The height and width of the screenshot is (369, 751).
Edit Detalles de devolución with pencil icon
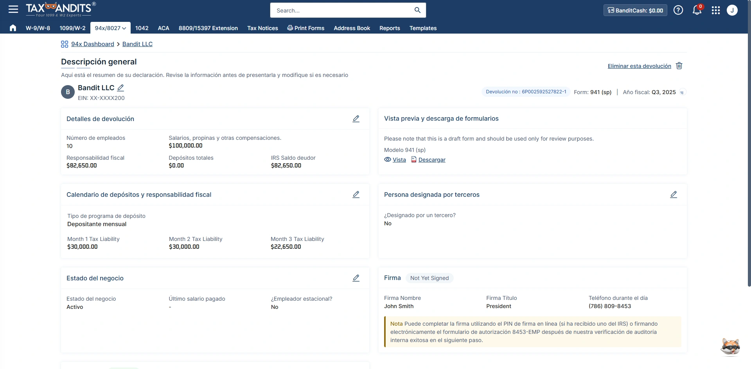pyautogui.click(x=356, y=119)
